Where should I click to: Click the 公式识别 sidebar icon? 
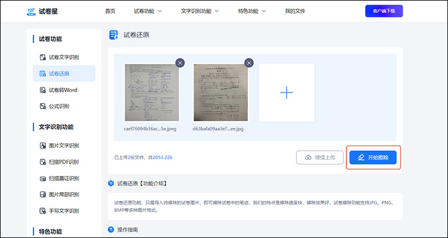(42, 106)
